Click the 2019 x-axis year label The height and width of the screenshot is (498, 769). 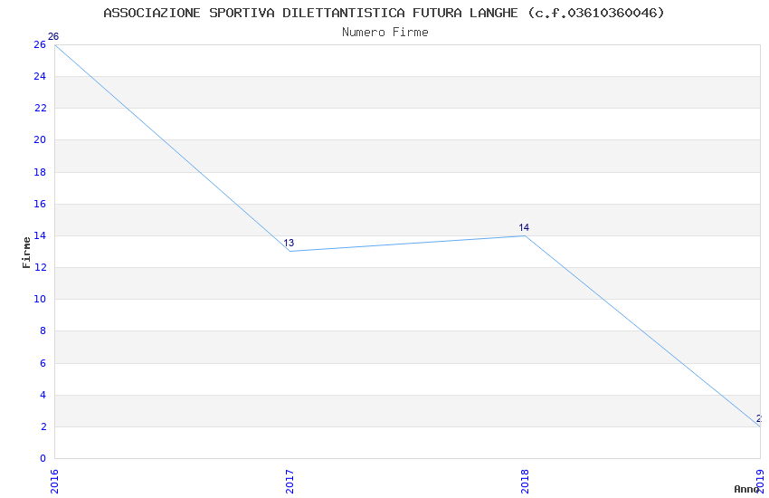[760, 480]
